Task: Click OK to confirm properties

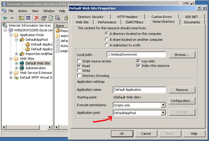Action: tap(122, 134)
